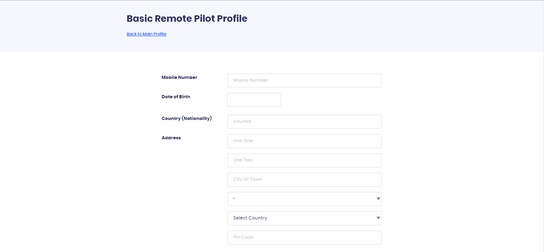Screen dimensions: 544x252
Task: Focus the country nationality text field
Action: [304, 122]
